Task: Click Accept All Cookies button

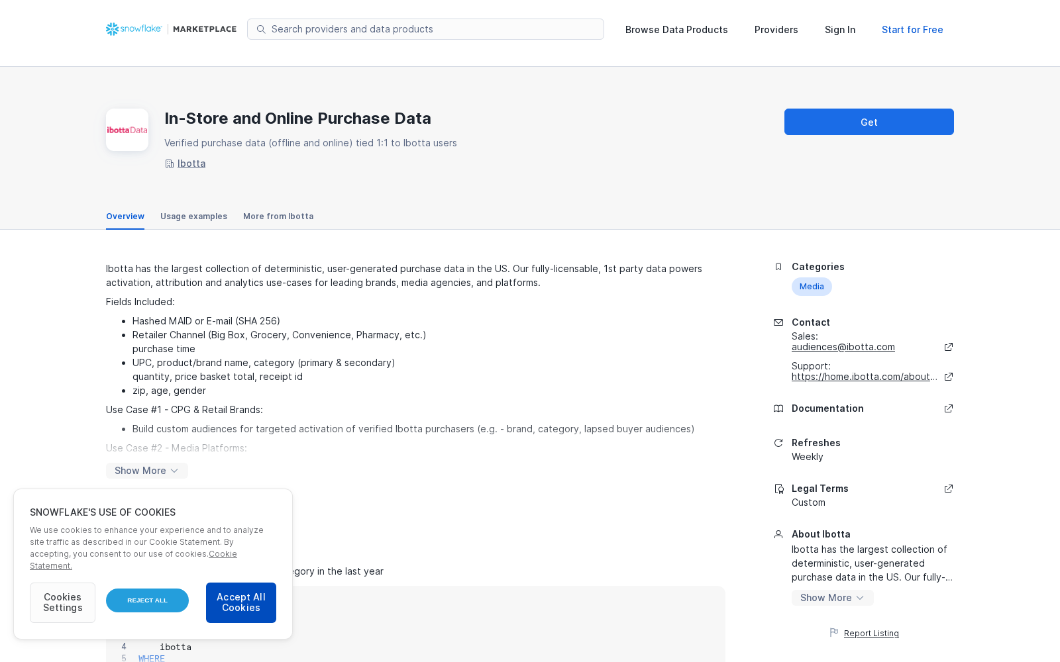Action: click(241, 602)
